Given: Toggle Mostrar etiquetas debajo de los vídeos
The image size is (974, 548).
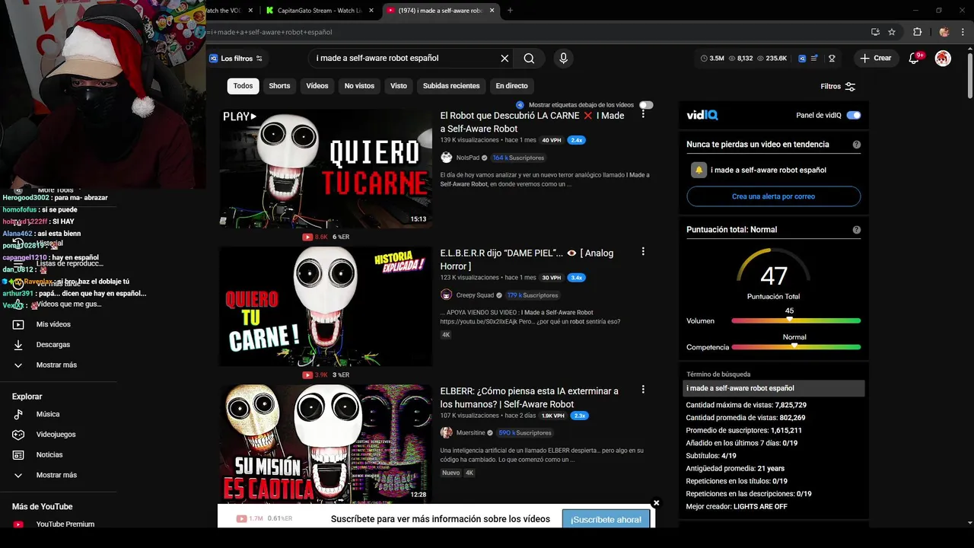Looking at the screenshot, I should 646,105.
